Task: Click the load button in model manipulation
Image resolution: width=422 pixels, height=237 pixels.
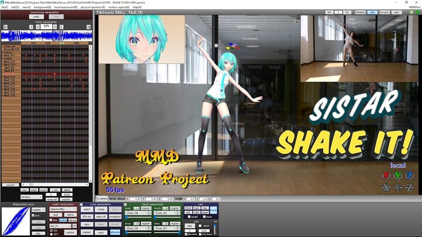Action: click(56, 215)
